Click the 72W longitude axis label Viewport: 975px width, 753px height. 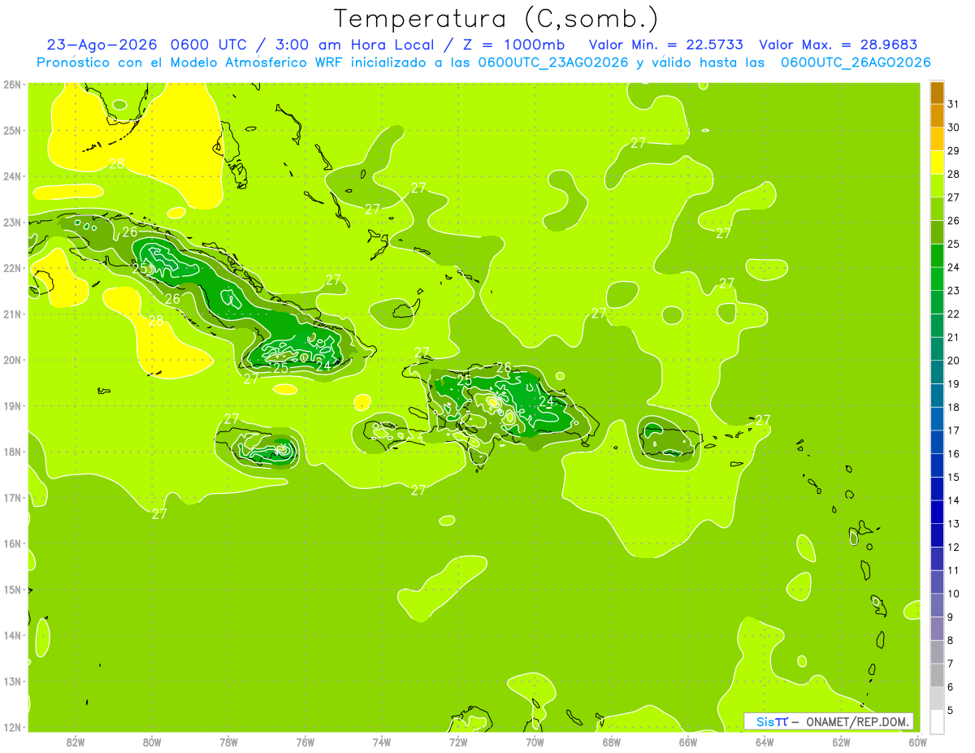tap(458, 741)
